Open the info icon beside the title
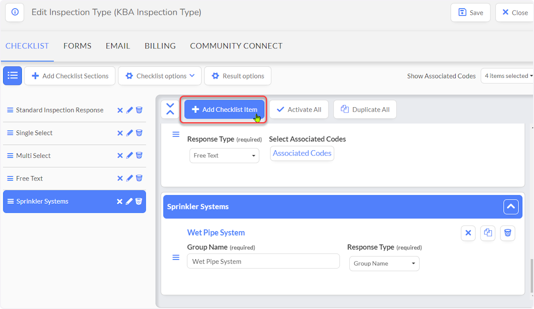Screen dimensions: 534x309 pos(15,12)
